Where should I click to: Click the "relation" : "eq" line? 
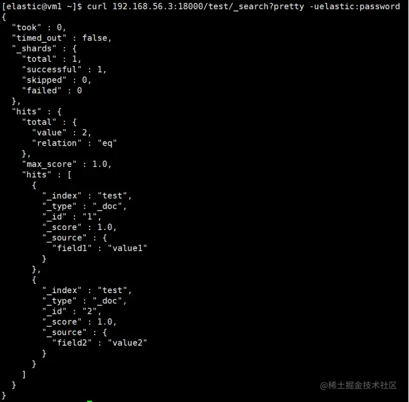point(74,143)
